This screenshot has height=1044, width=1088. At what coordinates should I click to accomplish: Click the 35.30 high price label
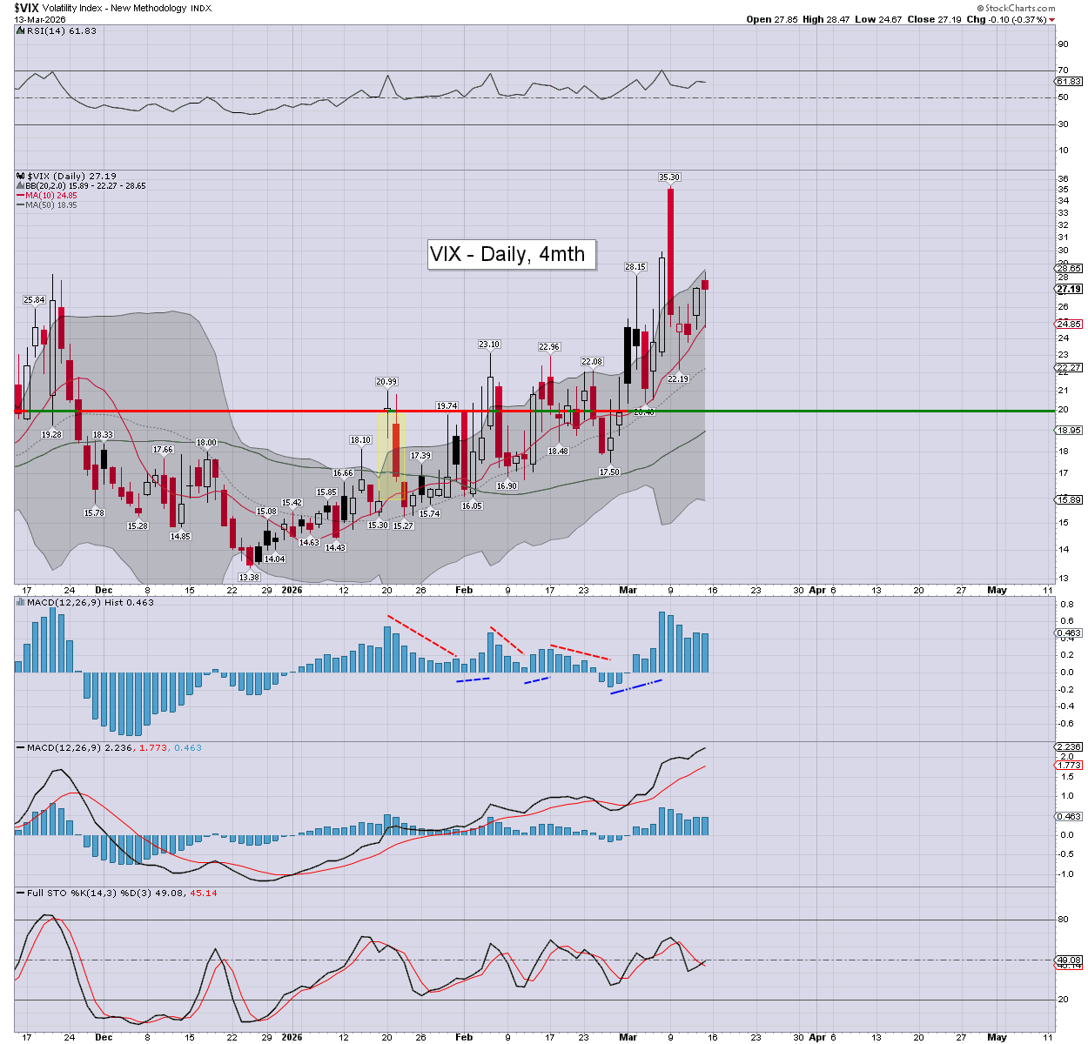668,177
